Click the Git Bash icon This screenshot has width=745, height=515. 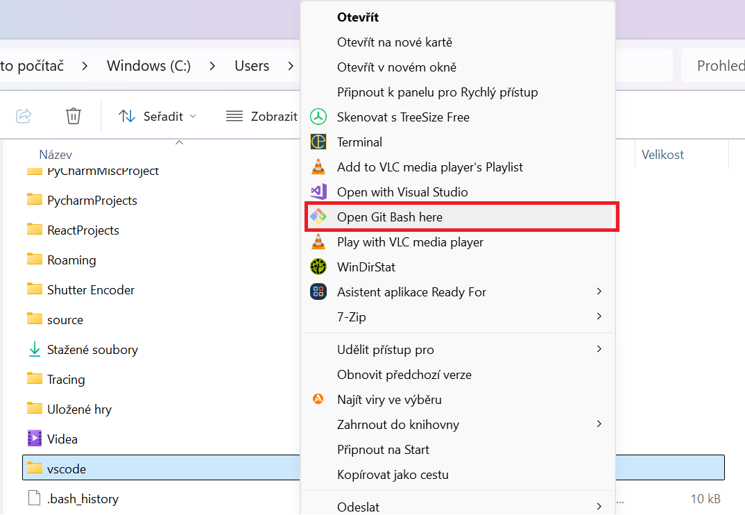[x=318, y=217]
